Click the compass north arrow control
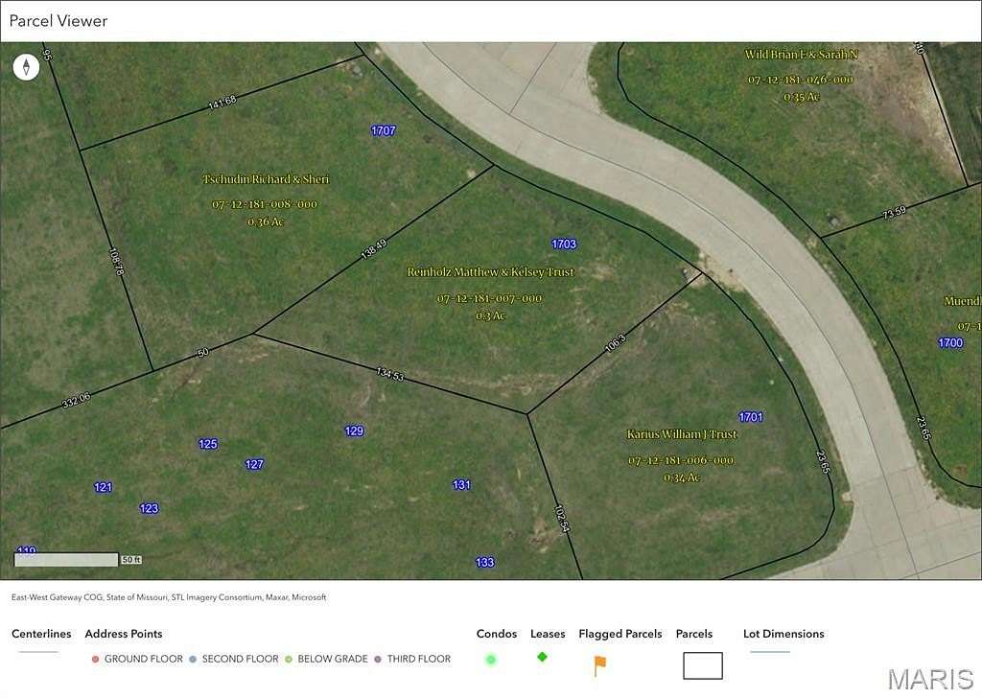 pos(26,66)
